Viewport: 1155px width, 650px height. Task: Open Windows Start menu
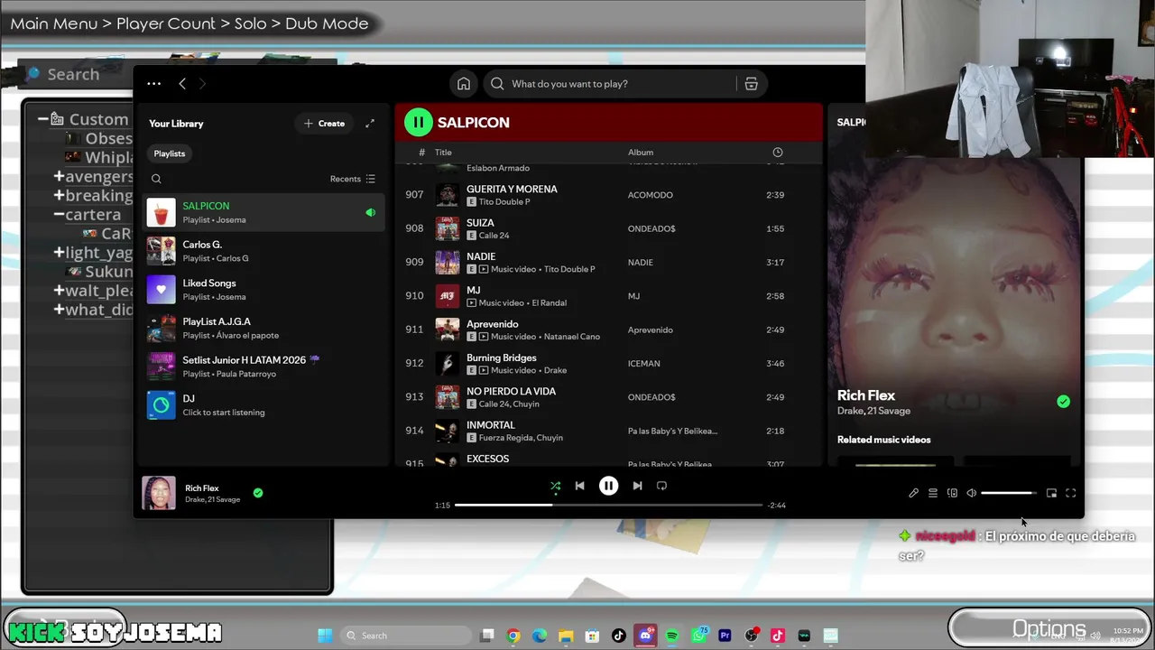[325, 636]
